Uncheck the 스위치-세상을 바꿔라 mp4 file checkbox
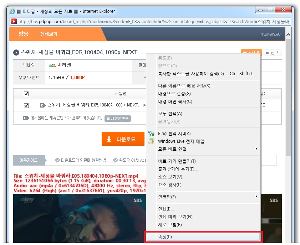Screen dimensions: 300x245 tap(26, 105)
